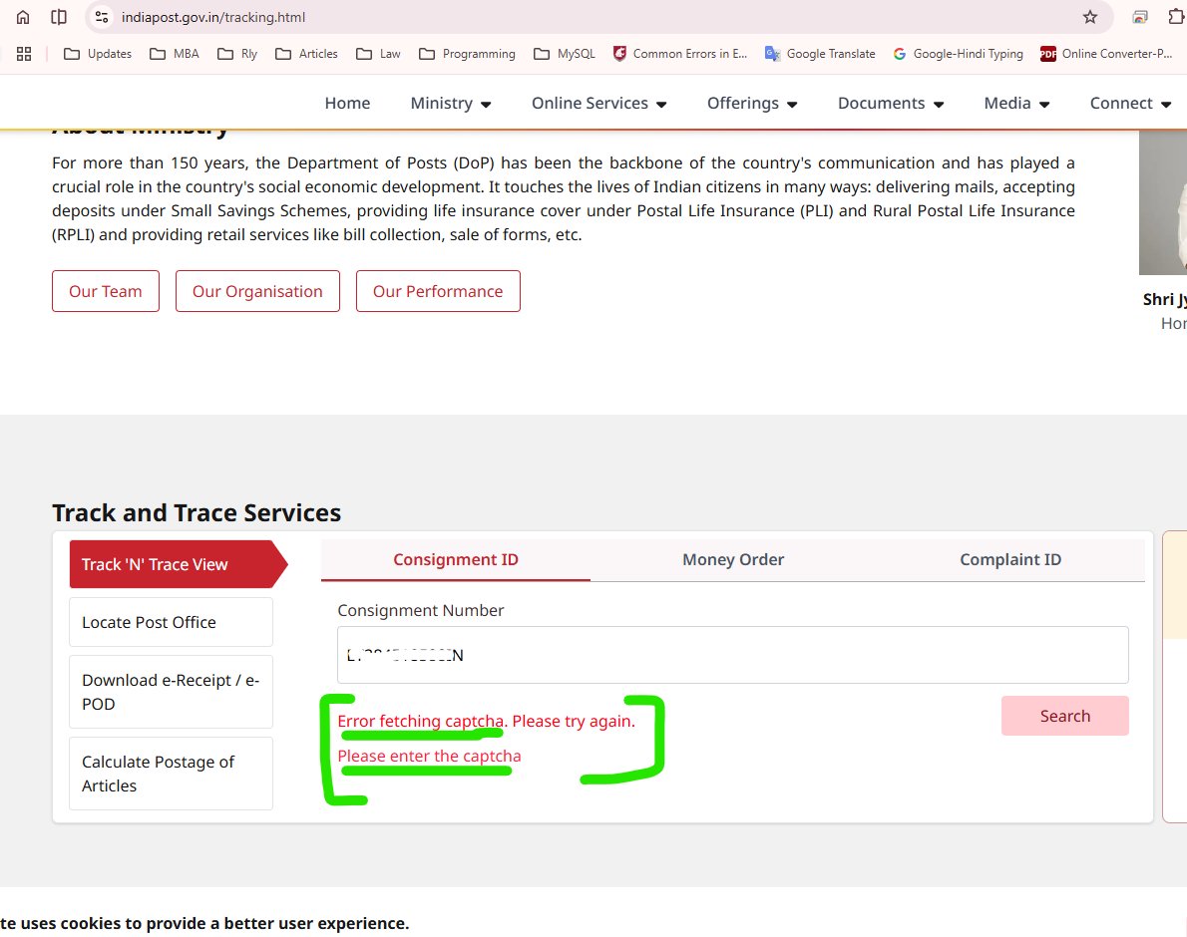Open the Programming bookmark folder

(x=467, y=54)
